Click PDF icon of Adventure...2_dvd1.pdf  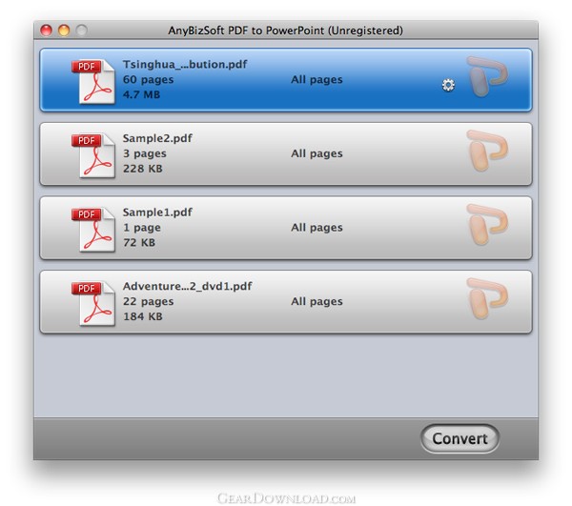(93, 304)
